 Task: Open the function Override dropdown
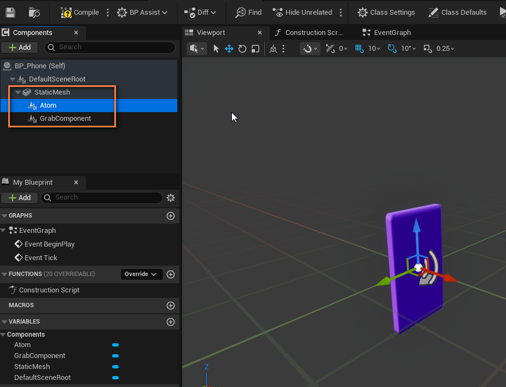pyautogui.click(x=141, y=274)
